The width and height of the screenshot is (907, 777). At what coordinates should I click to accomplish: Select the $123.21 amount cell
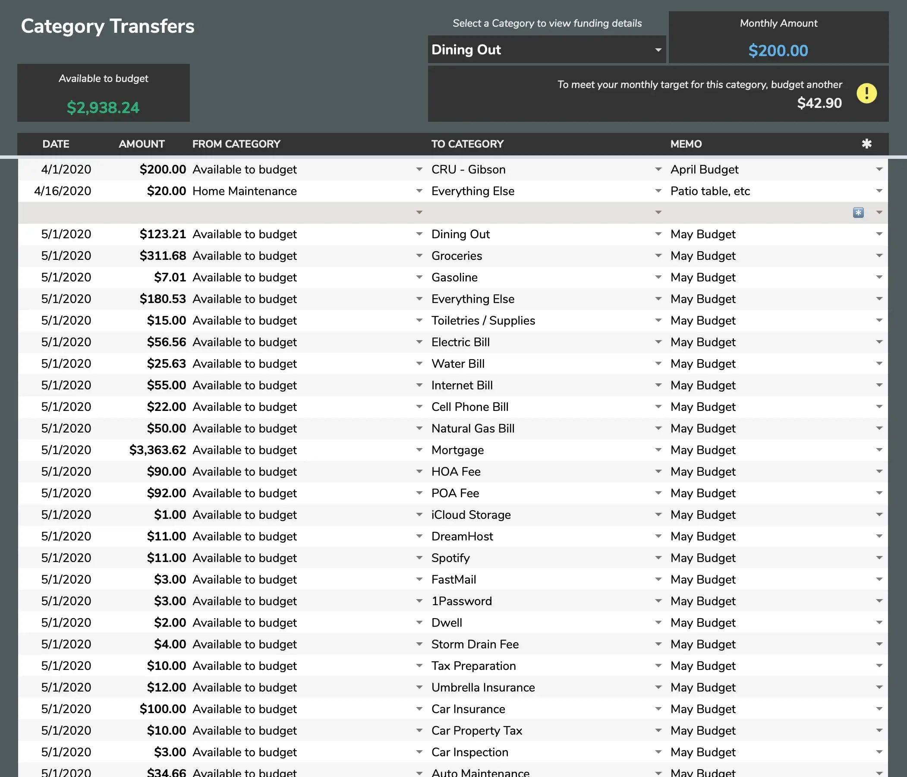point(142,234)
